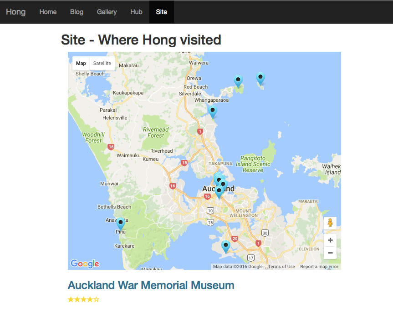Image resolution: width=393 pixels, height=314 pixels.
Task: Open the map Terms of Use
Action: coord(281,267)
